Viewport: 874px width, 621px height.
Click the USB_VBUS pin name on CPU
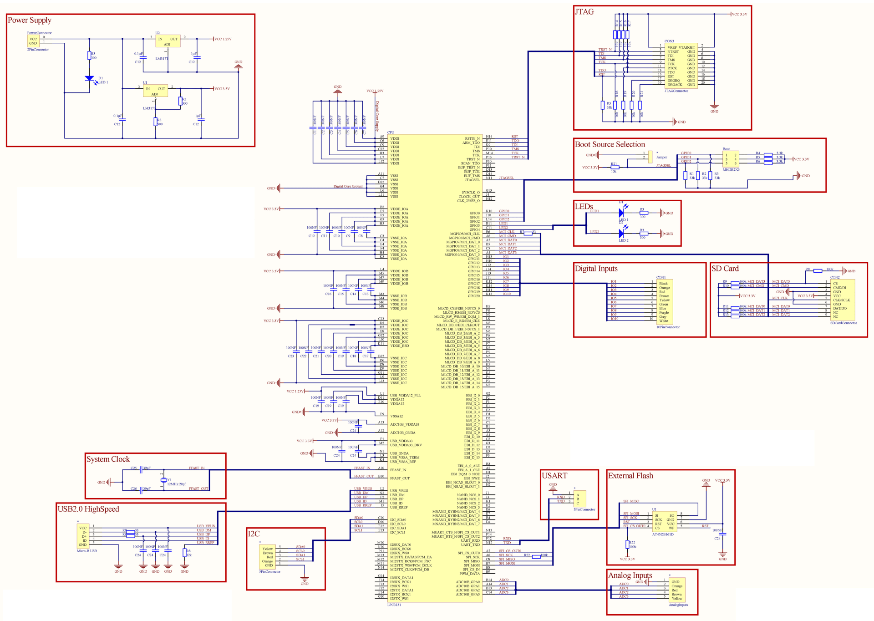tap(399, 491)
